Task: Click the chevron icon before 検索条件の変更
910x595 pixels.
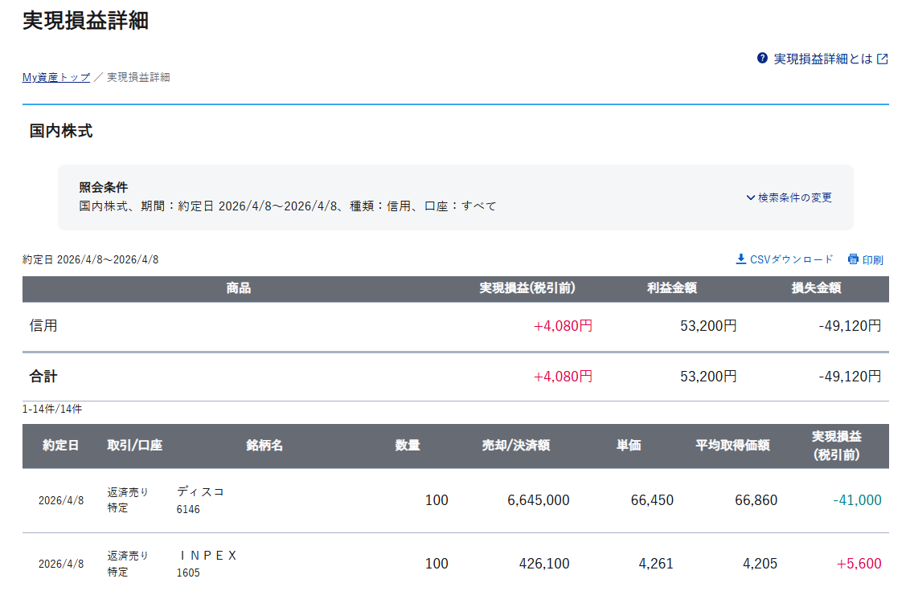Action: tap(750, 198)
